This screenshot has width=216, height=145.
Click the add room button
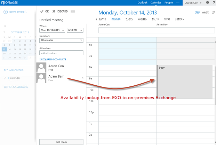click(x=61, y=142)
